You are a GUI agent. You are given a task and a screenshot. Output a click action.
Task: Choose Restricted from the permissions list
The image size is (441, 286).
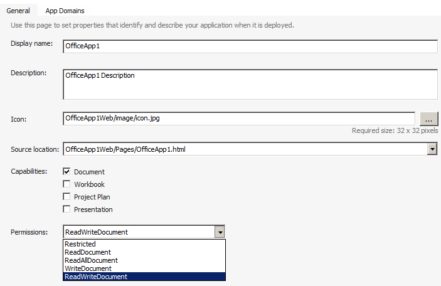coord(144,244)
